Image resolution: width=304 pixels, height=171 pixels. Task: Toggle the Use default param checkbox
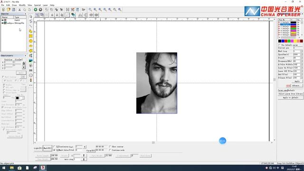[280, 45]
